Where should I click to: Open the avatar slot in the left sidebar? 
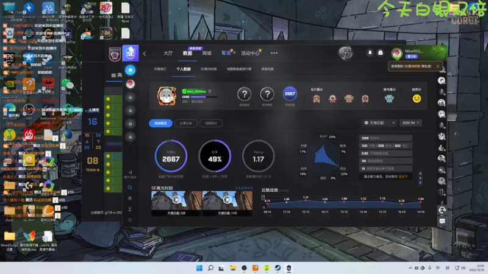[131, 84]
